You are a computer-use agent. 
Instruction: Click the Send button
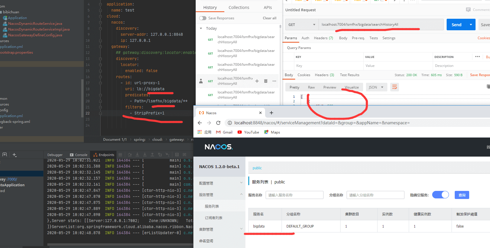456,25
